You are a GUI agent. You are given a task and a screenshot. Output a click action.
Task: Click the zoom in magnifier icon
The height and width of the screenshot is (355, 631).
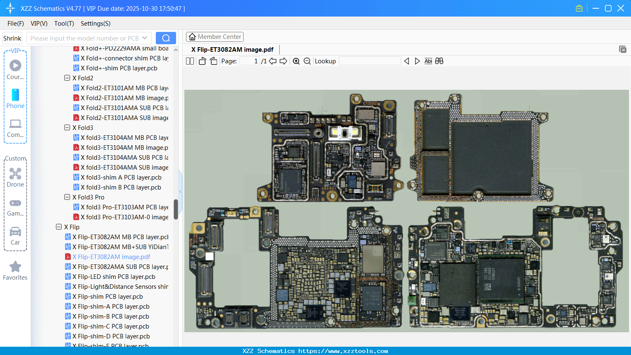pyautogui.click(x=296, y=61)
